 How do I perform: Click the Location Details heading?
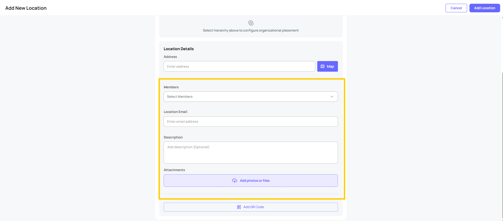[179, 49]
